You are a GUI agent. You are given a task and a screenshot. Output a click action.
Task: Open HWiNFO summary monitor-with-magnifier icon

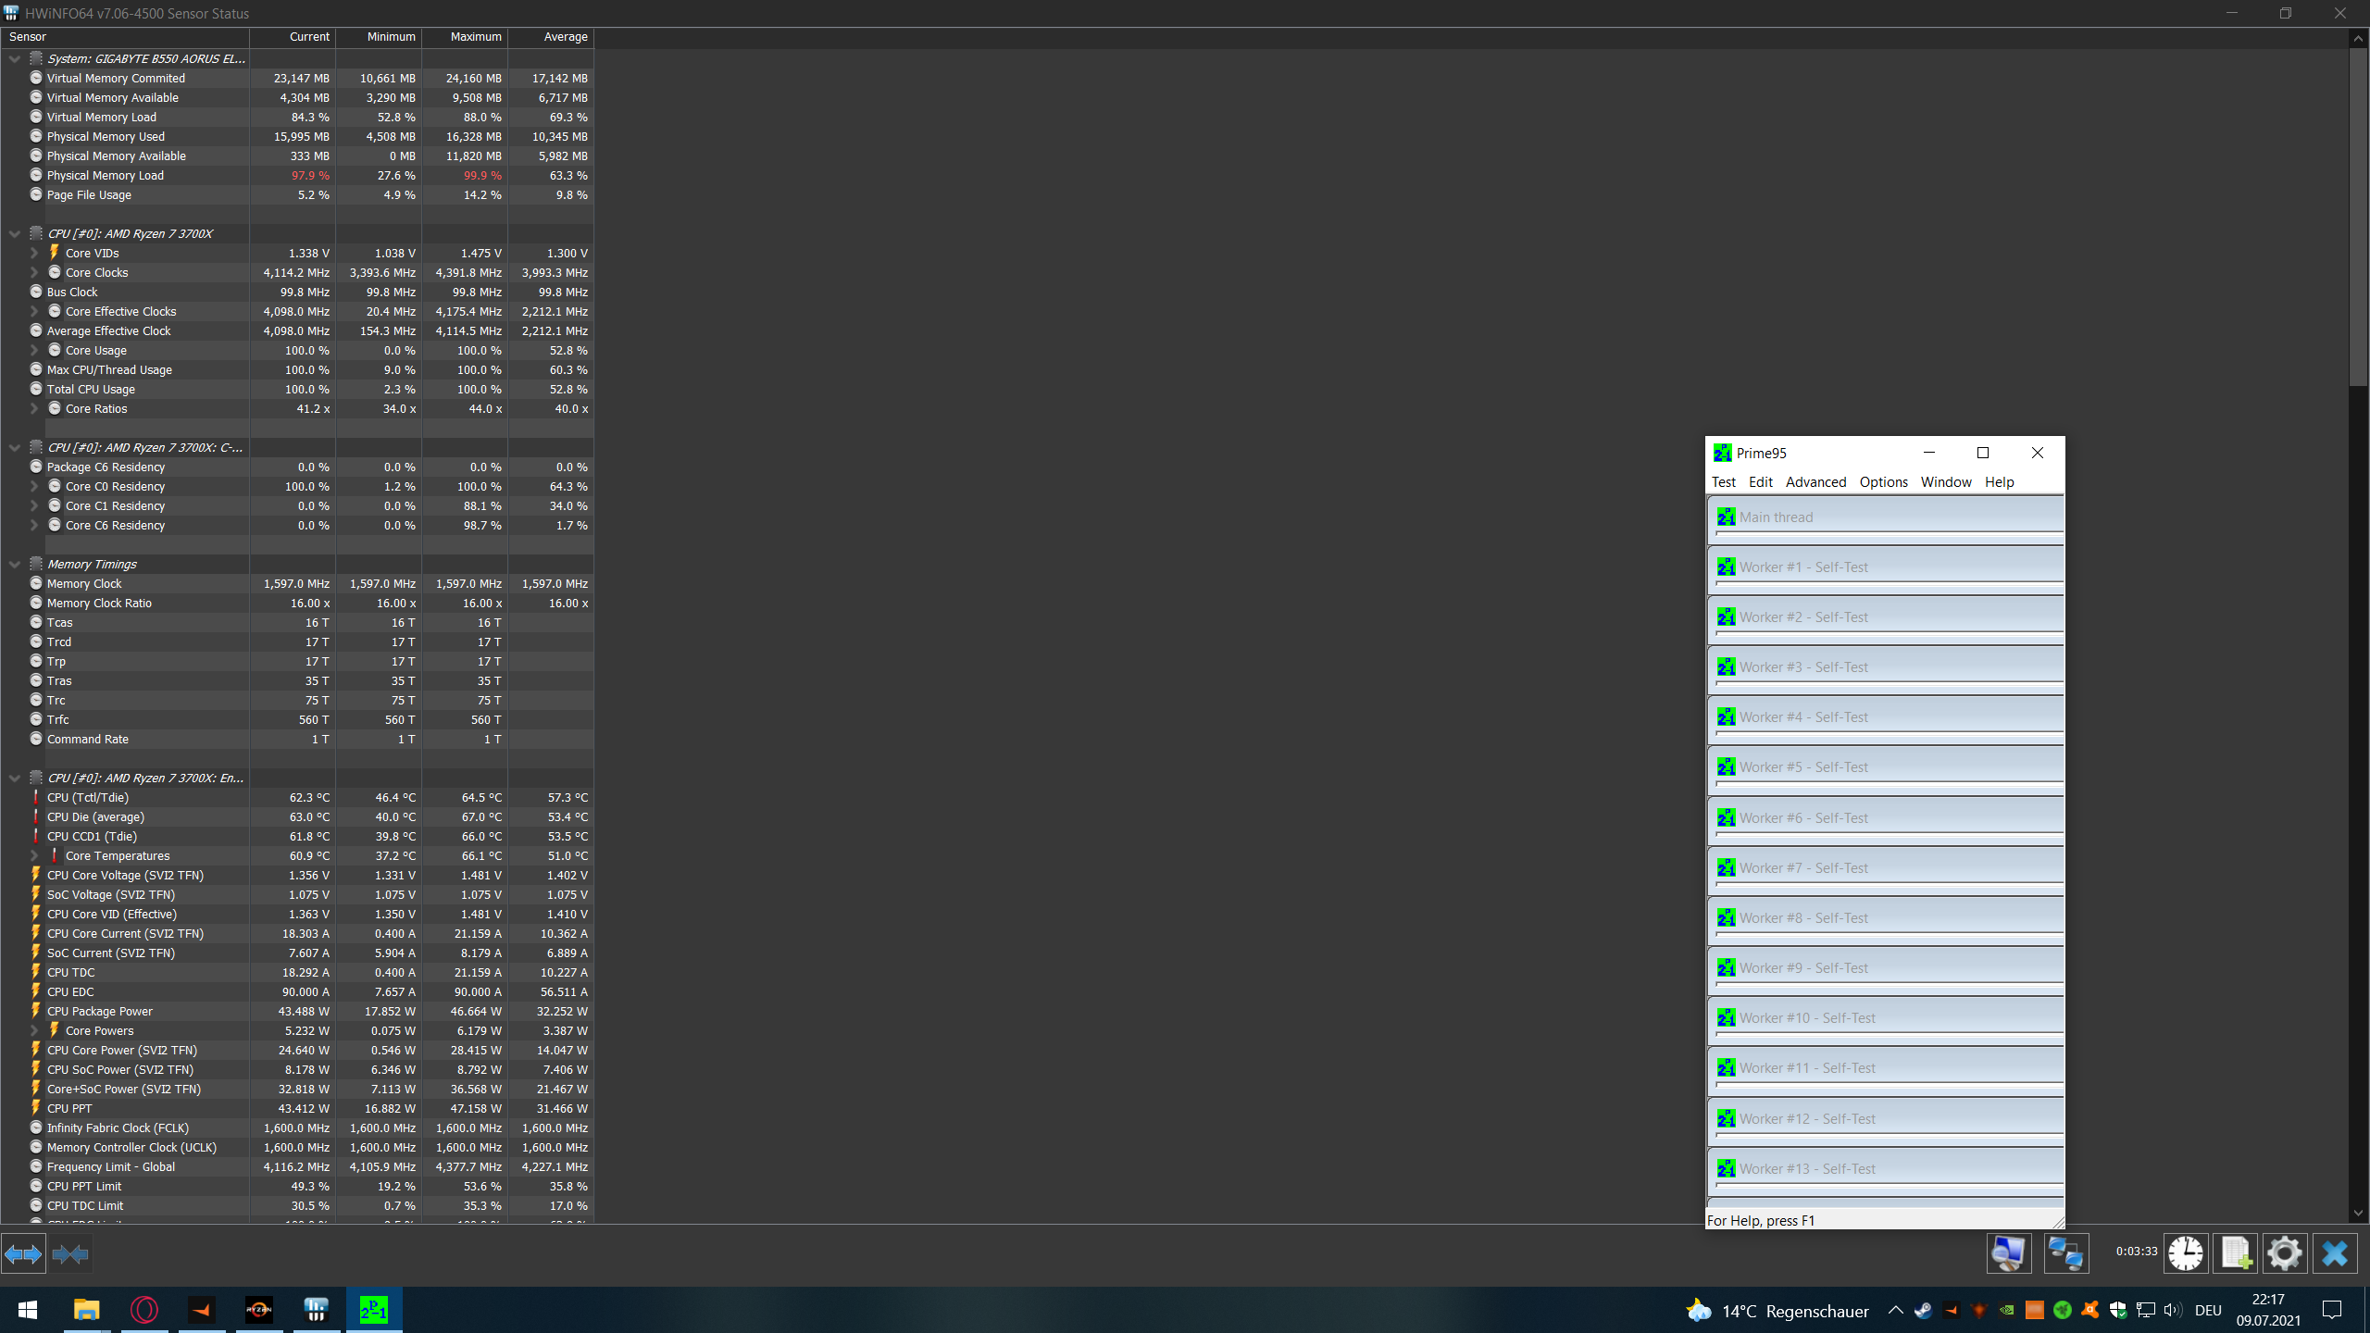click(x=2008, y=1253)
